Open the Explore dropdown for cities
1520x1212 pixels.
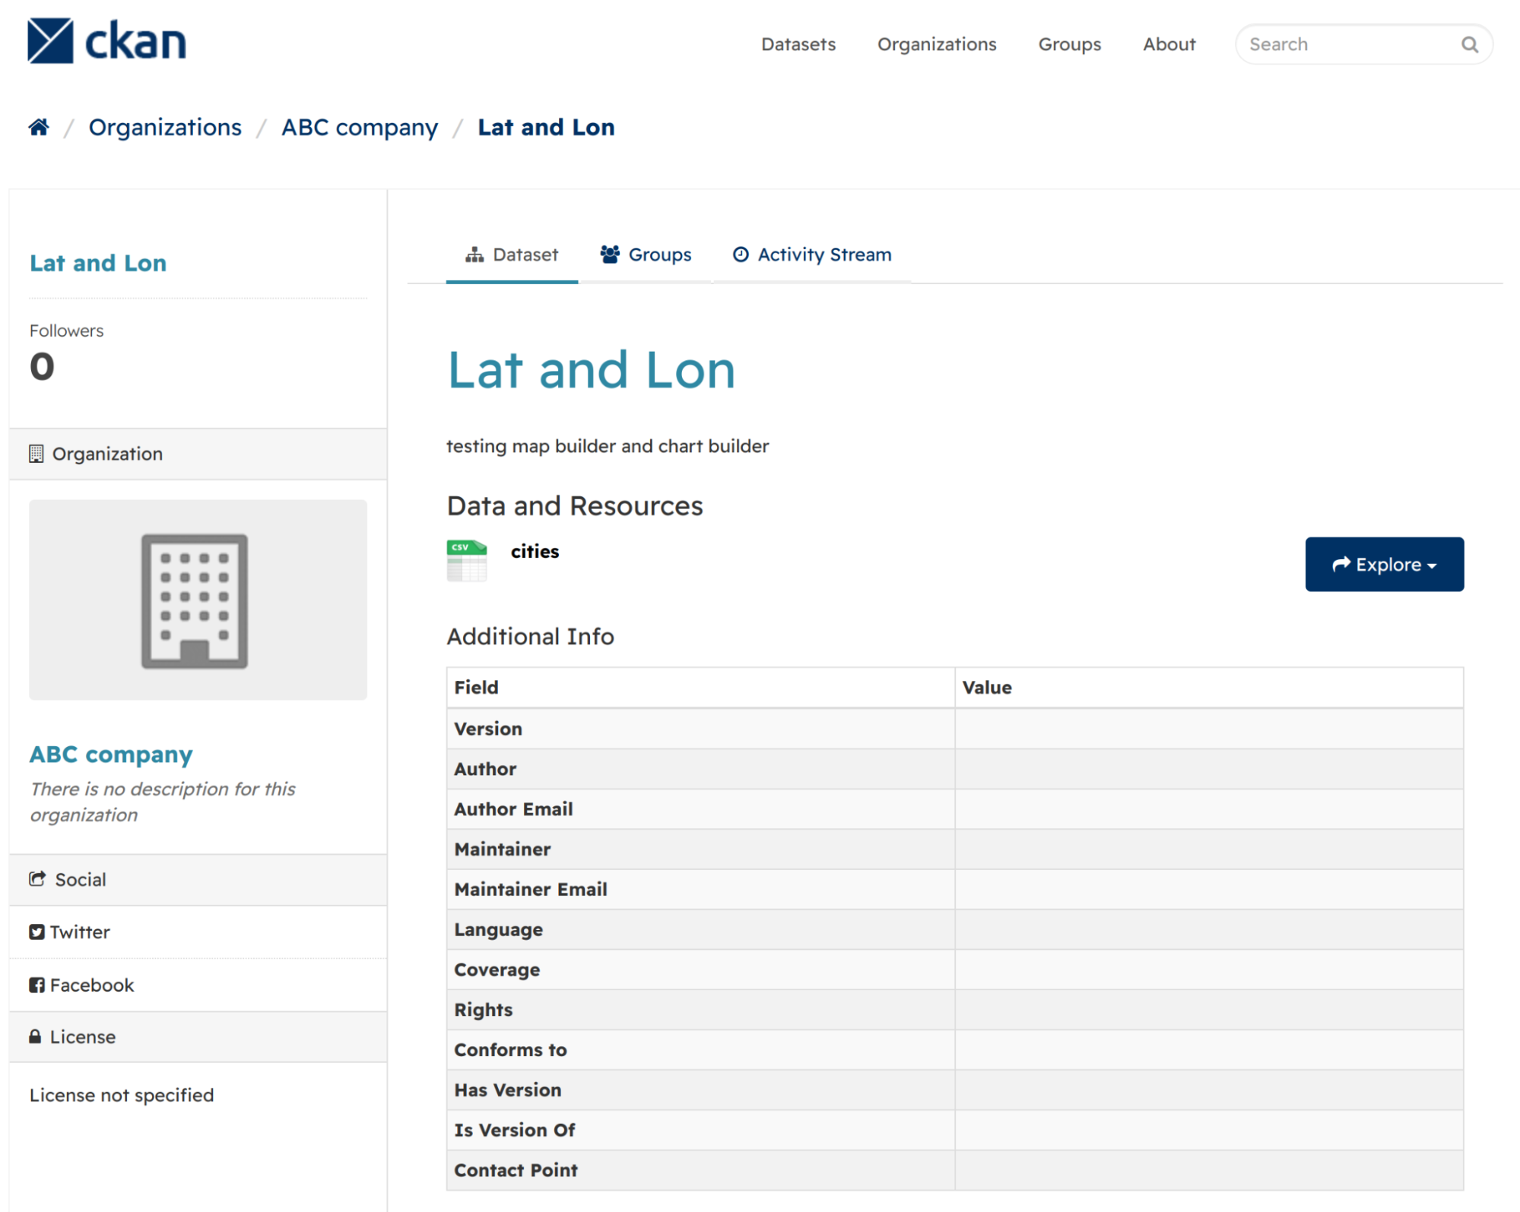pyautogui.click(x=1384, y=565)
